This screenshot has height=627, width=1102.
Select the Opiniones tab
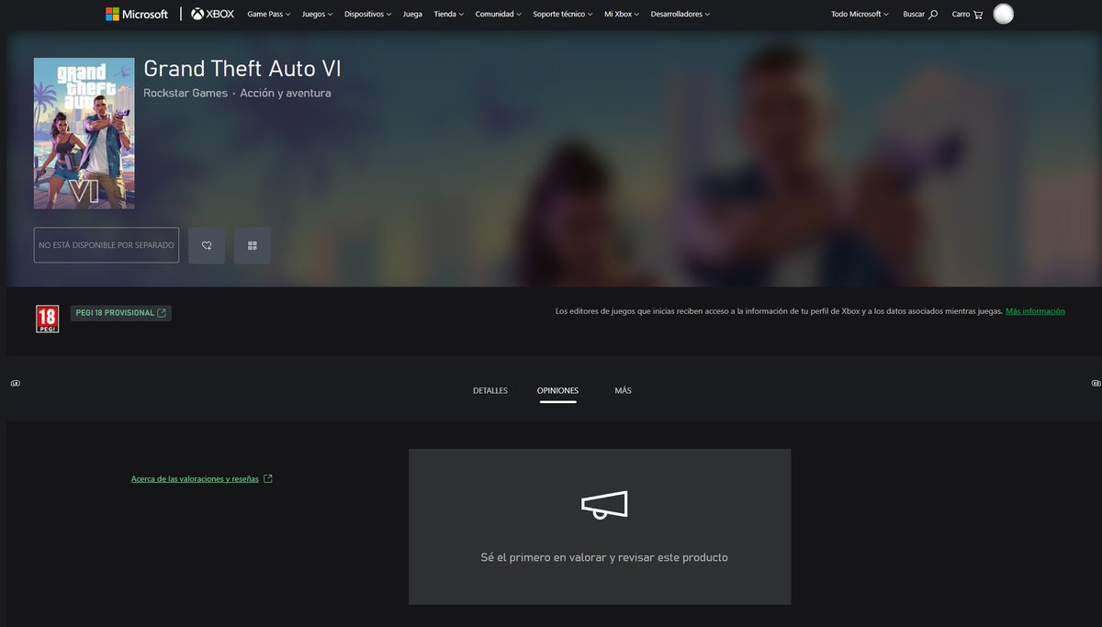point(558,390)
